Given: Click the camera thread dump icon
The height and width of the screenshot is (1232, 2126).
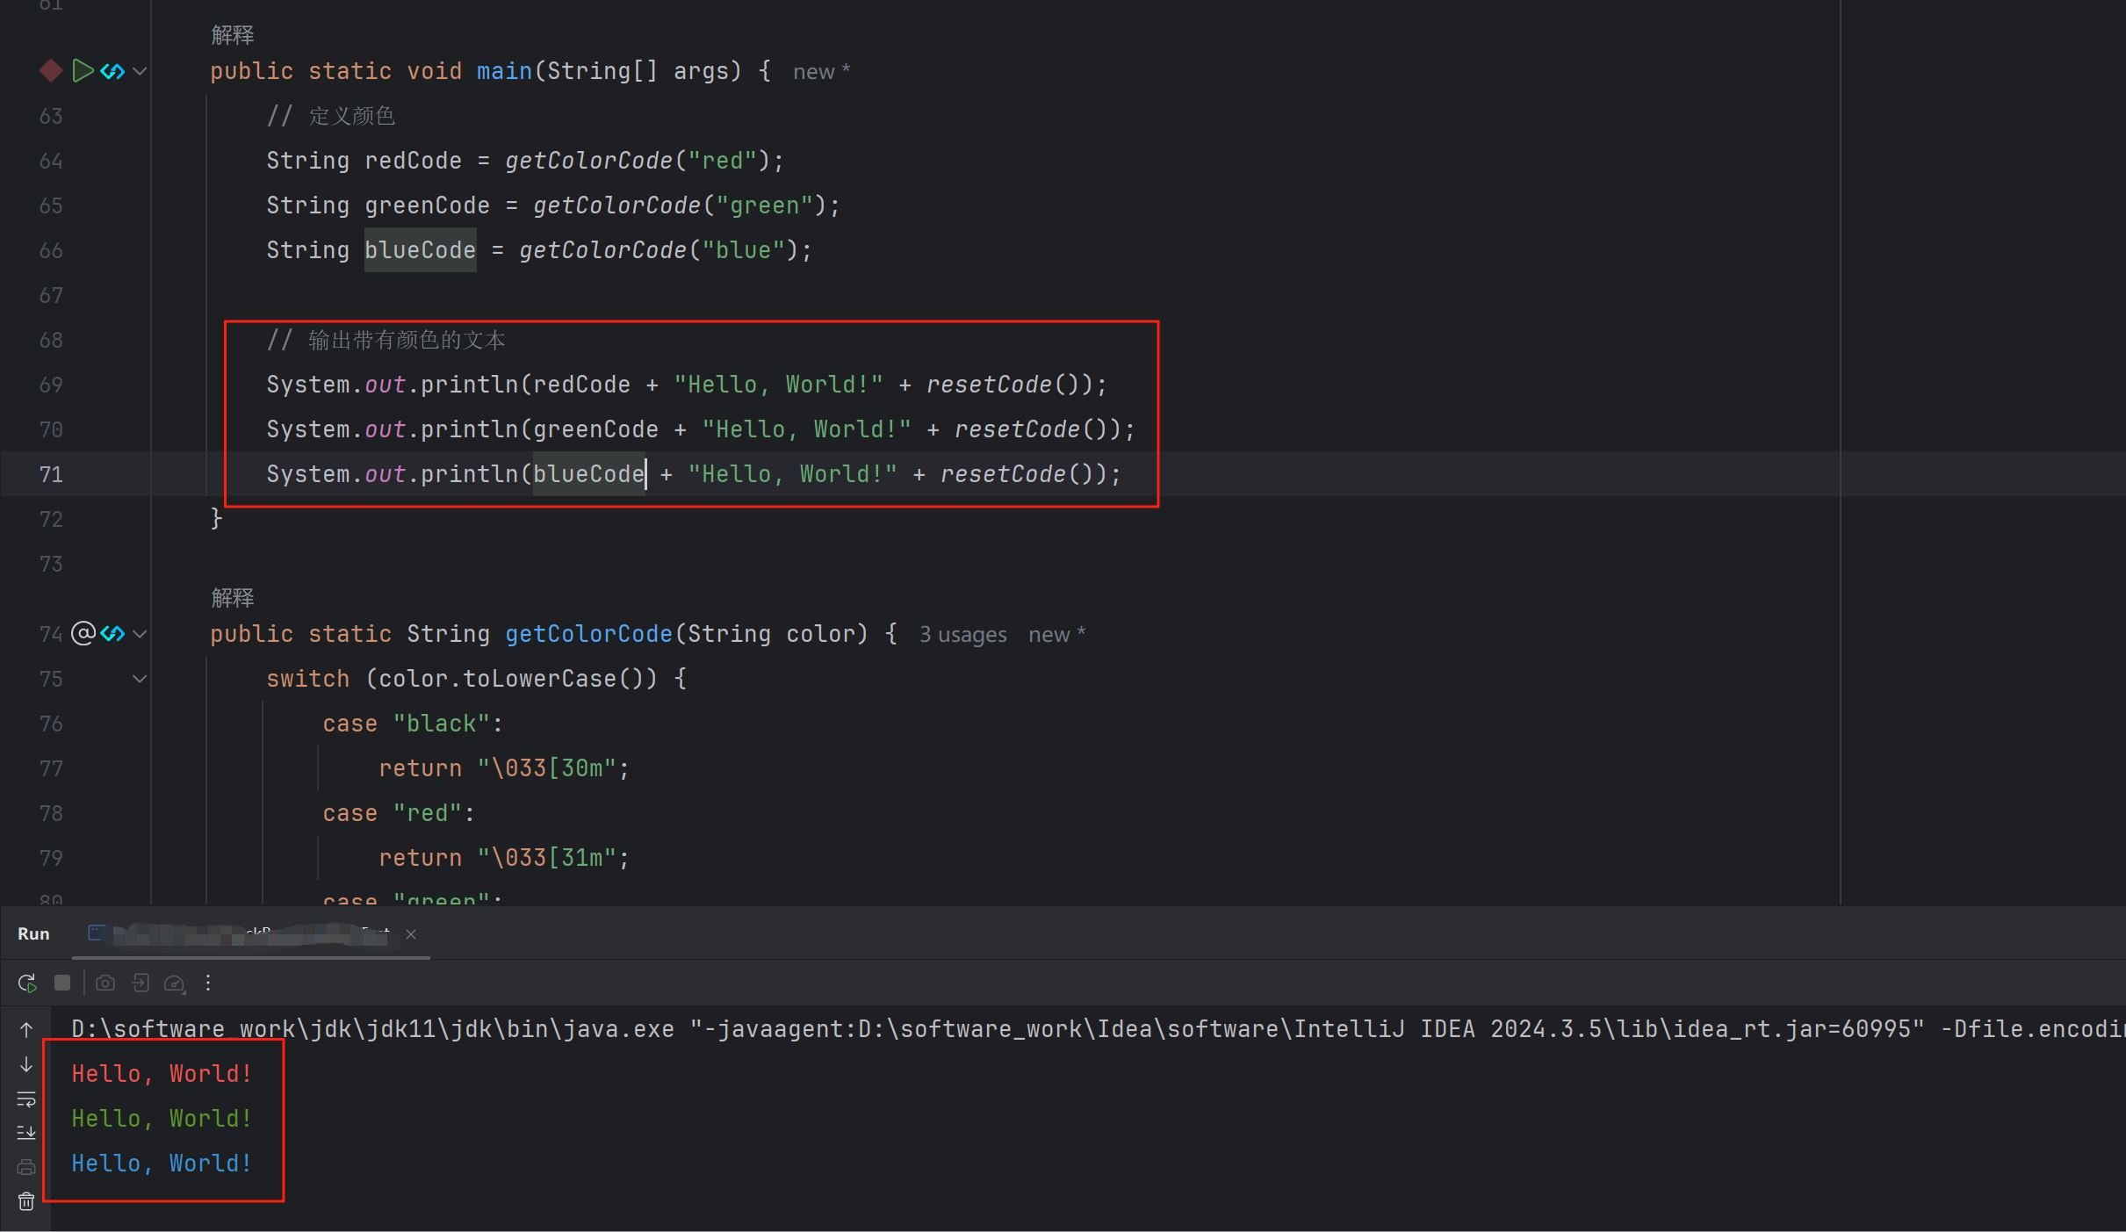Looking at the screenshot, I should point(105,983).
